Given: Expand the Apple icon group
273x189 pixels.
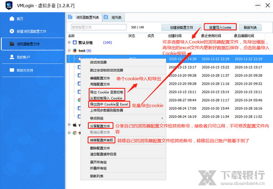Looking at the screenshot, I should pyautogui.click(x=69, y=124).
